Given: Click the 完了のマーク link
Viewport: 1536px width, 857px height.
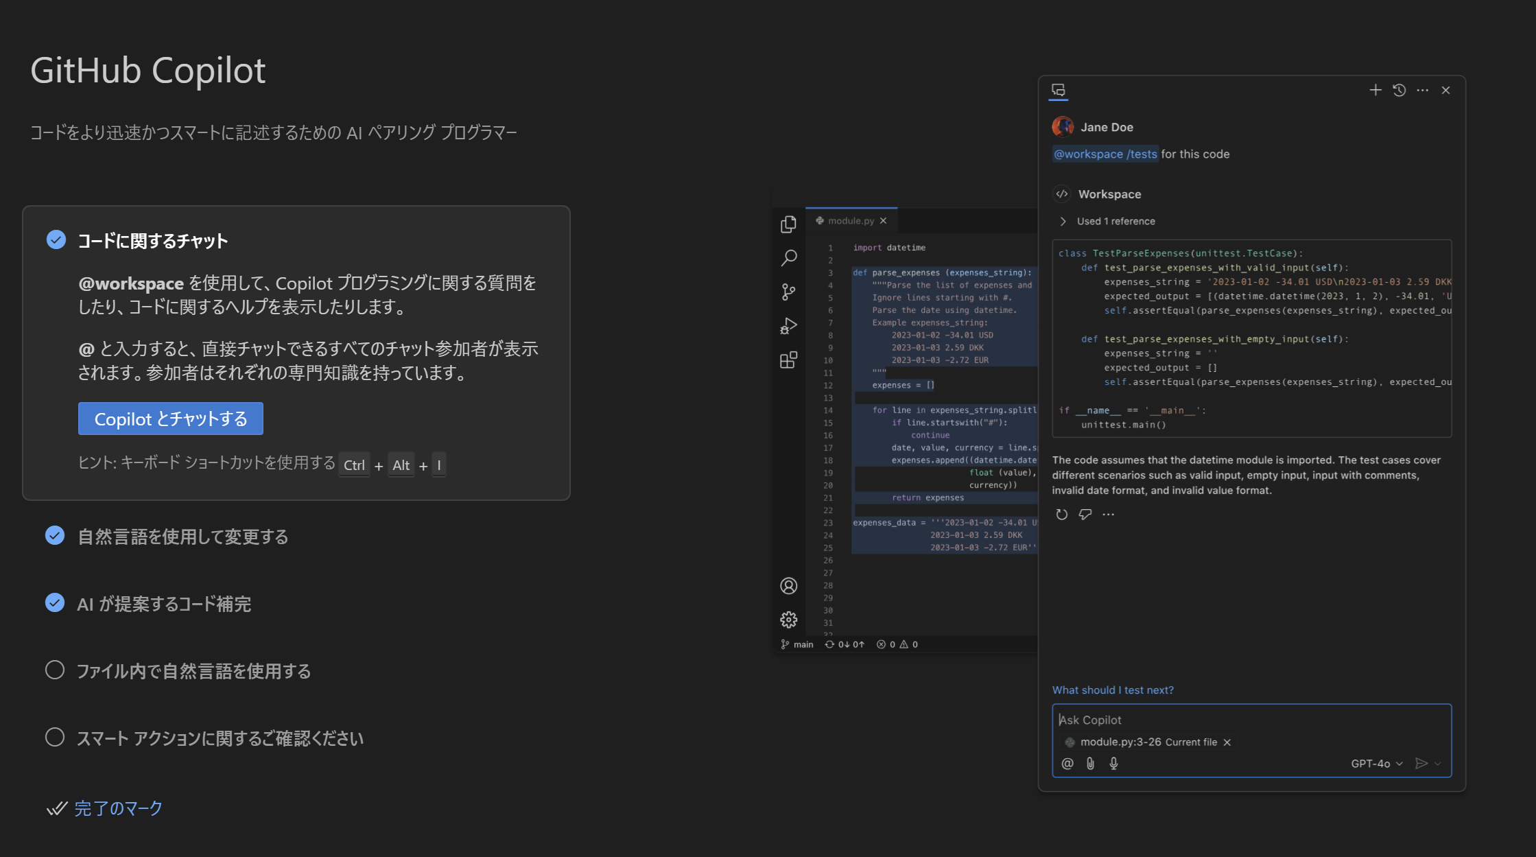Looking at the screenshot, I should pos(118,808).
